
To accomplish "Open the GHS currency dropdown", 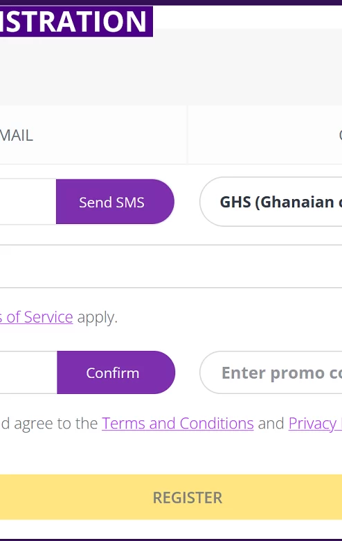I will pyautogui.click(x=271, y=202).
